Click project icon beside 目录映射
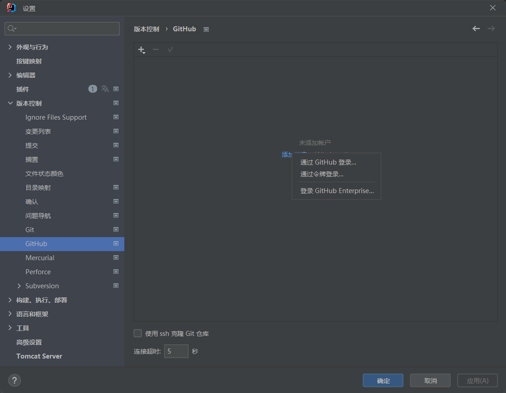506x393 pixels. [116, 187]
